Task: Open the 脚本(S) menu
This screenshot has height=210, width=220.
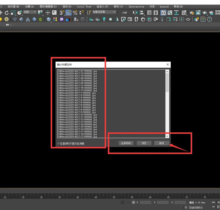Action: (x=118, y=7)
